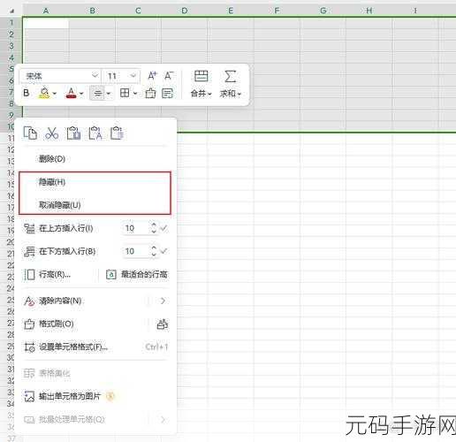Click the format painter brush in mini toolbar

(x=150, y=93)
